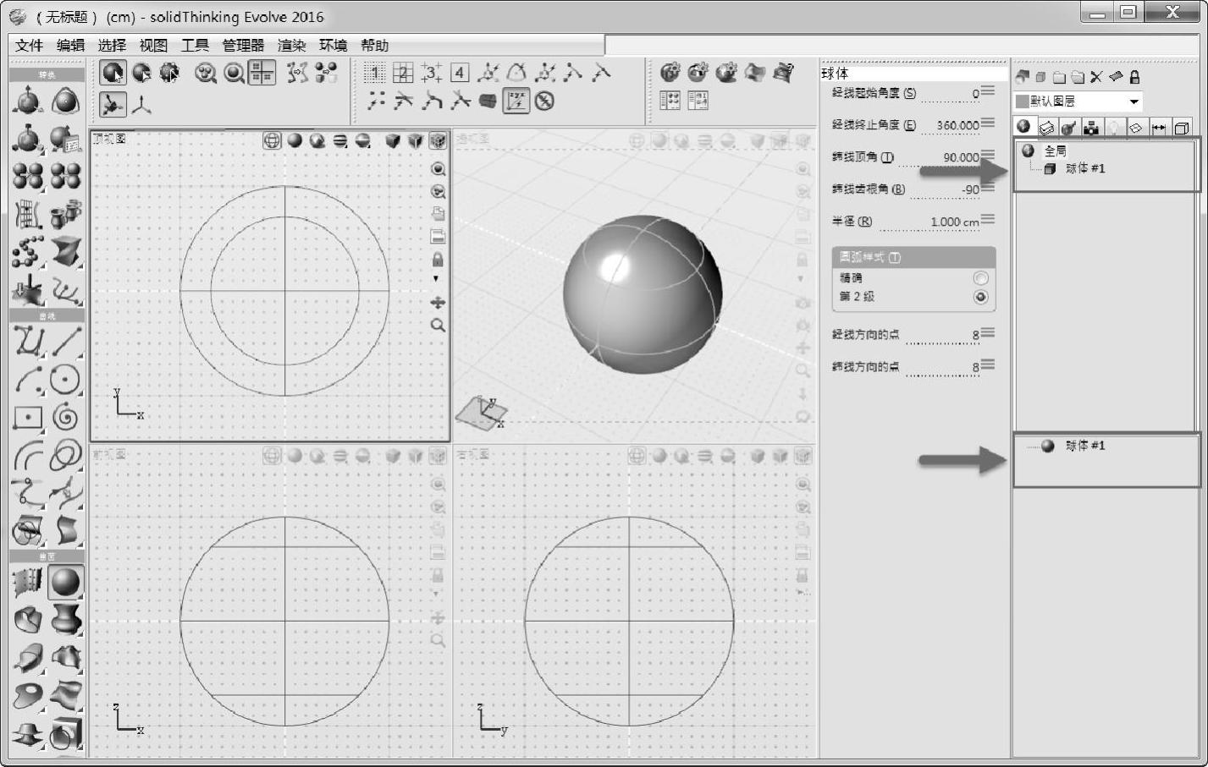Select the 第 2 级 radio button

tap(981, 297)
